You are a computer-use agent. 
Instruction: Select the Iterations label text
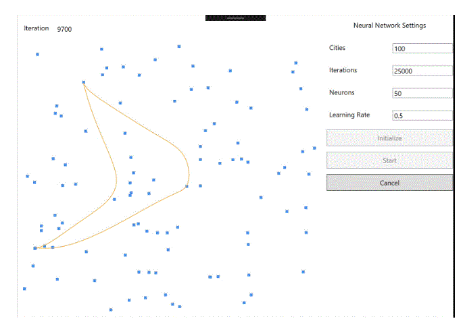tap(343, 70)
